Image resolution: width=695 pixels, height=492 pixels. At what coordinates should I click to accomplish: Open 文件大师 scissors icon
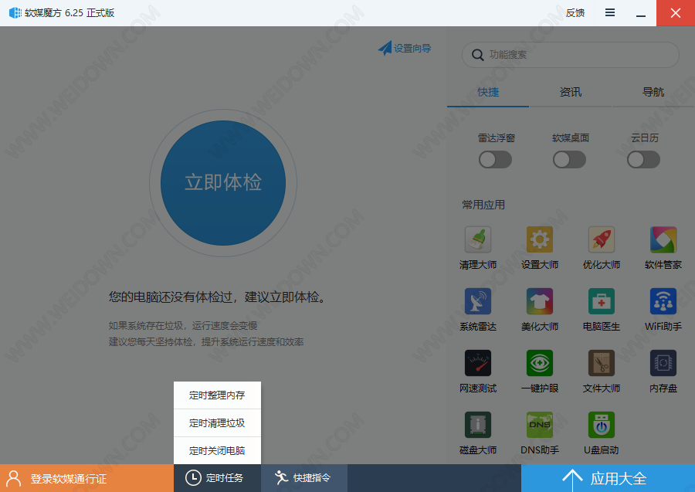602,363
